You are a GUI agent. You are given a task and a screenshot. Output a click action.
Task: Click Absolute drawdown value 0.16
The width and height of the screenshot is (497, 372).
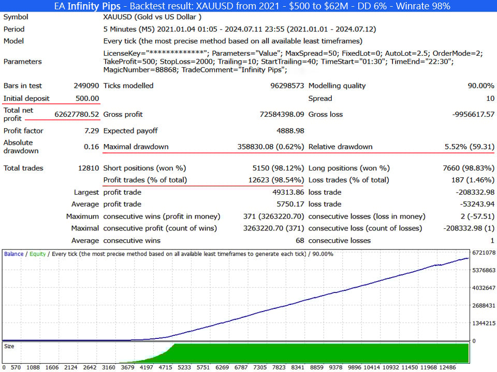(x=91, y=147)
